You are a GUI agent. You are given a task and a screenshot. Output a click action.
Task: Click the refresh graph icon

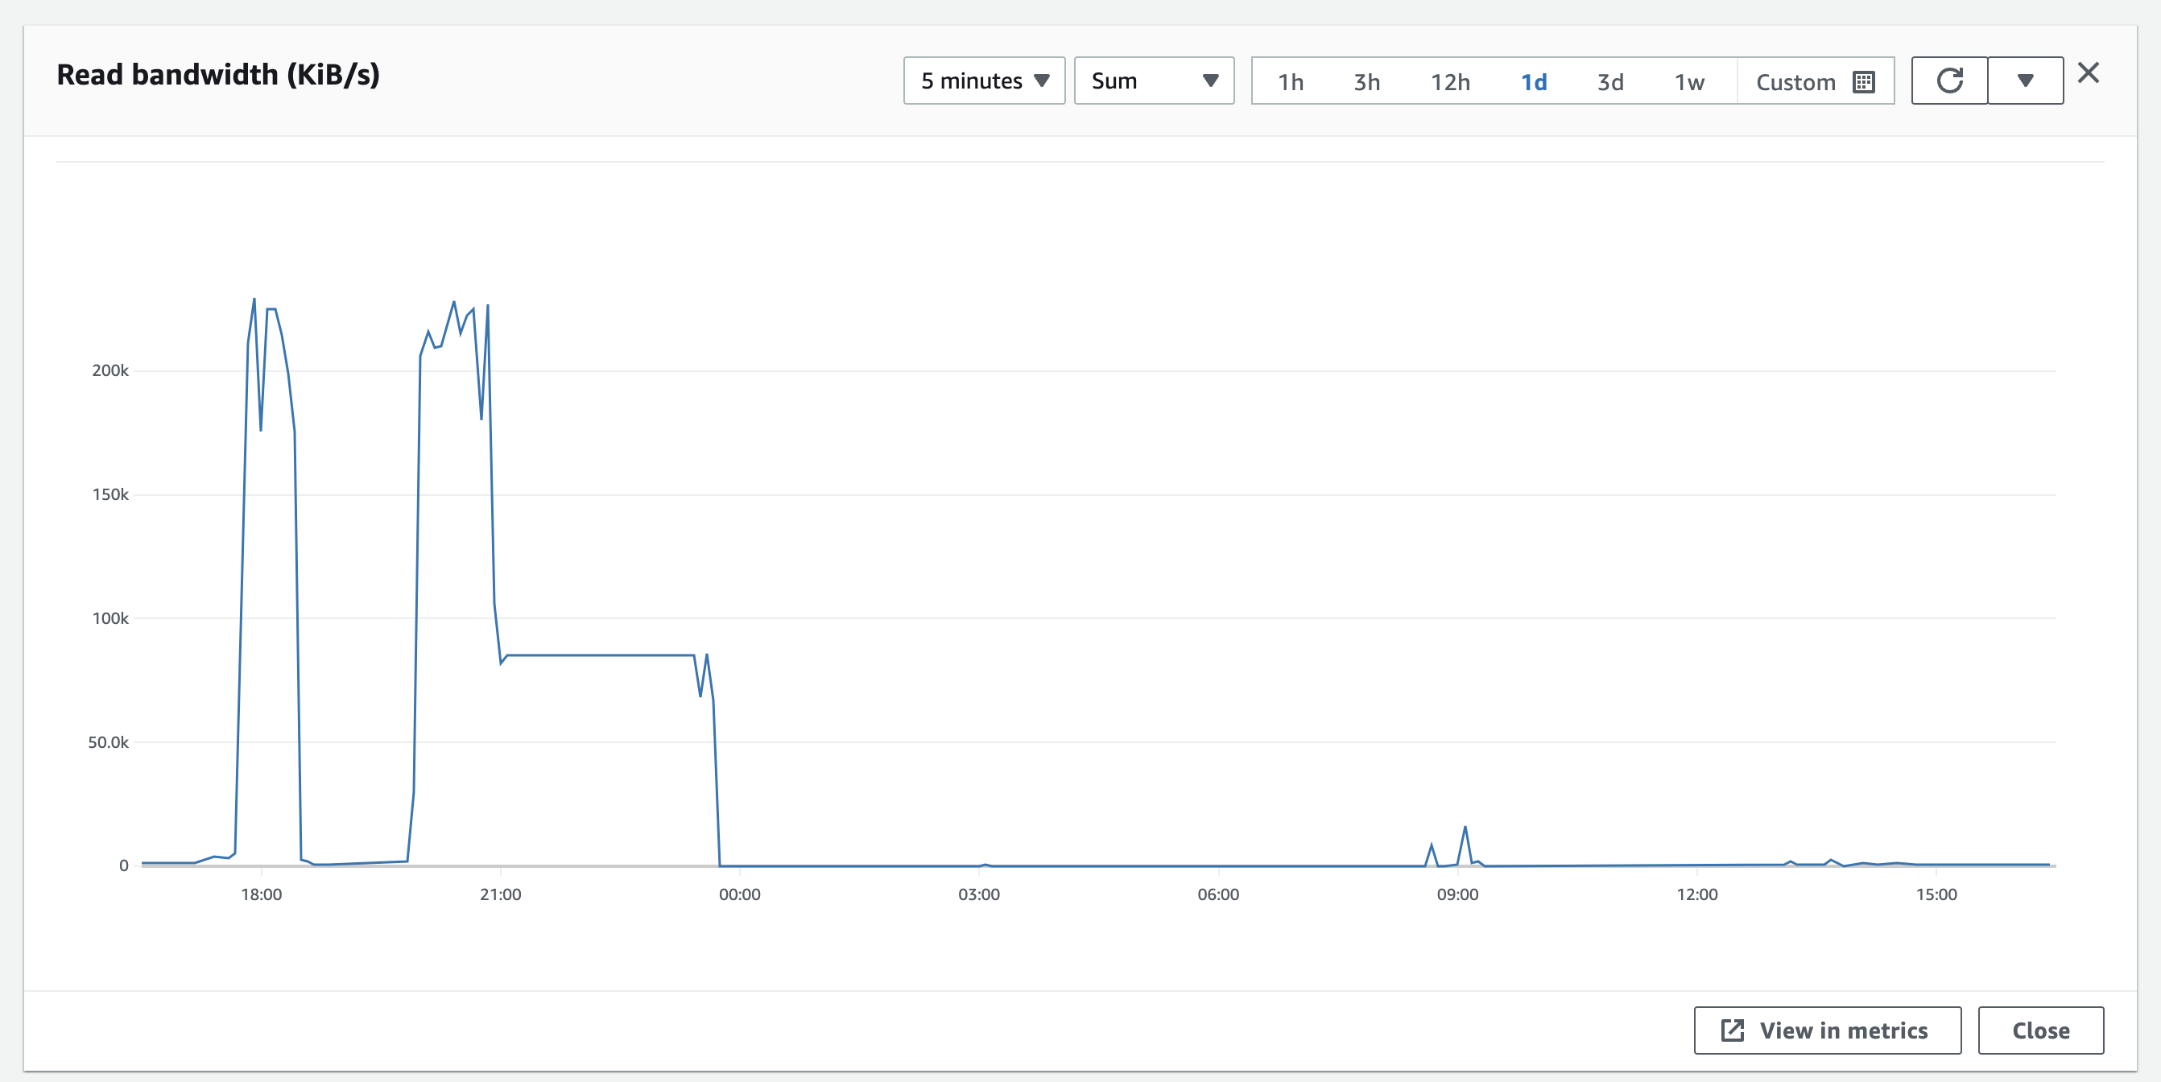[1948, 81]
